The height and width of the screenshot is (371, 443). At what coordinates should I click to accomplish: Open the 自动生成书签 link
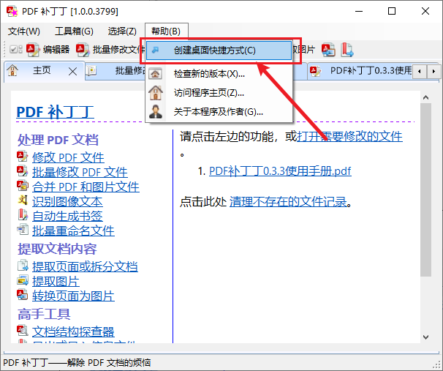tap(67, 216)
